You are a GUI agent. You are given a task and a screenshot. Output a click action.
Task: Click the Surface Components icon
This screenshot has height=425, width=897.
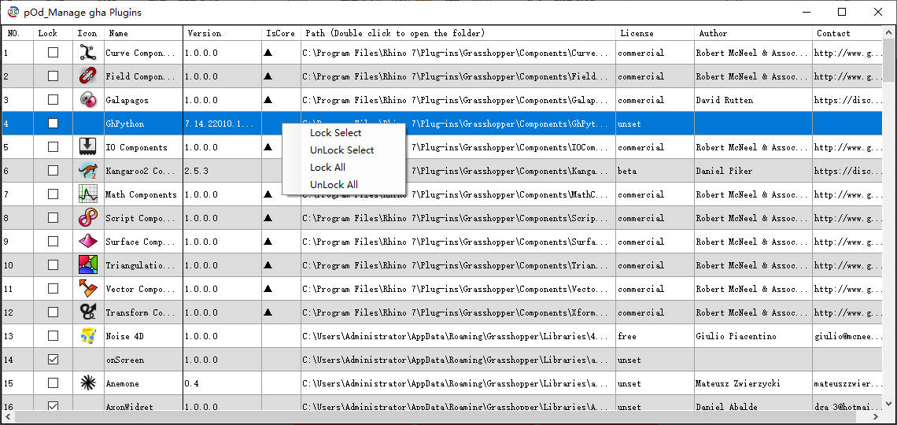(x=87, y=242)
